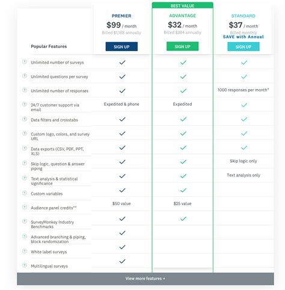The height and width of the screenshot is (290, 285).
Task: Open tooltip icon for Unlimited number of responses
Action: pyautogui.click(x=25, y=90)
